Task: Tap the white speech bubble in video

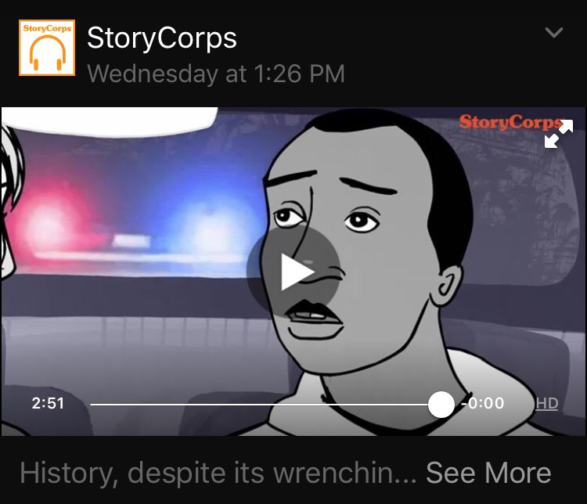Action: point(110,121)
